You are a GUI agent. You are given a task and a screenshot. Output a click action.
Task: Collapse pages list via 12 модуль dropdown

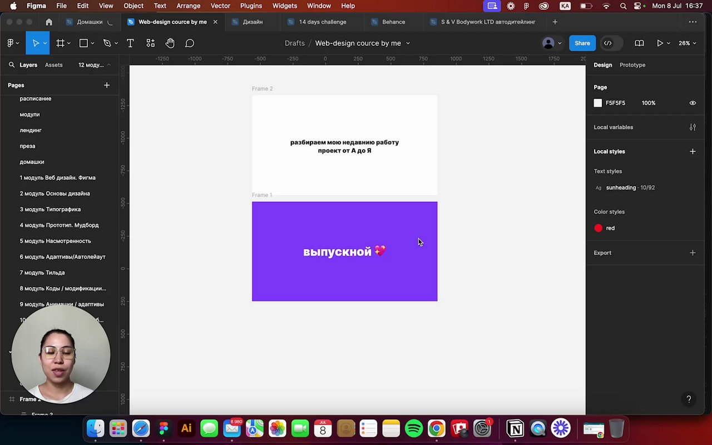coord(94,65)
